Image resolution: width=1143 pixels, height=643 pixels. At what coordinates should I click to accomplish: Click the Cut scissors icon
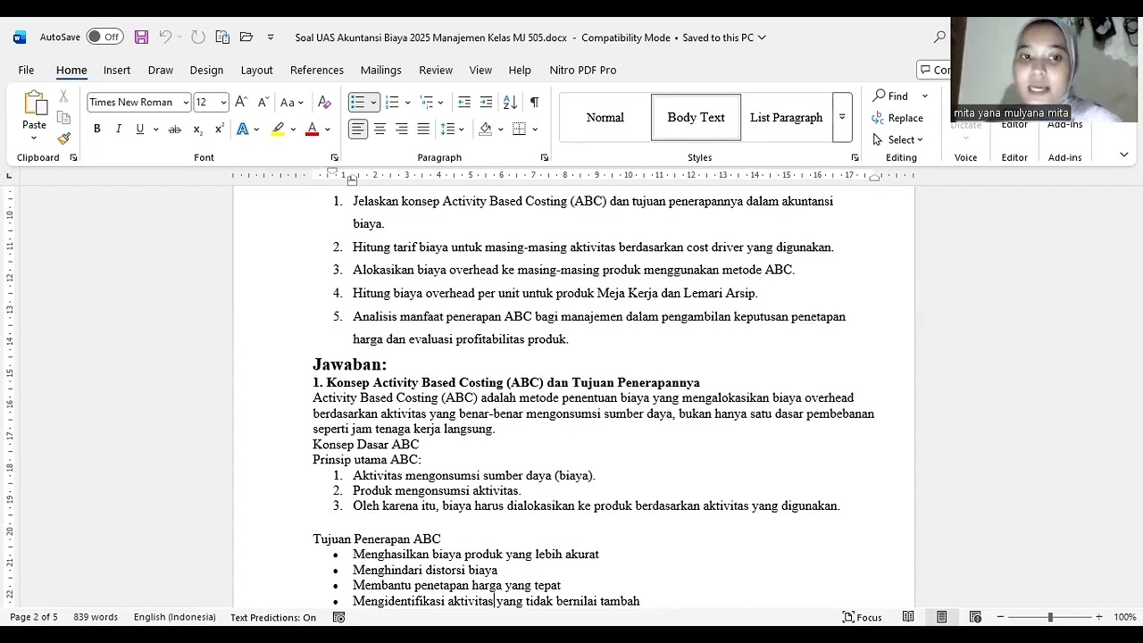coord(63,96)
